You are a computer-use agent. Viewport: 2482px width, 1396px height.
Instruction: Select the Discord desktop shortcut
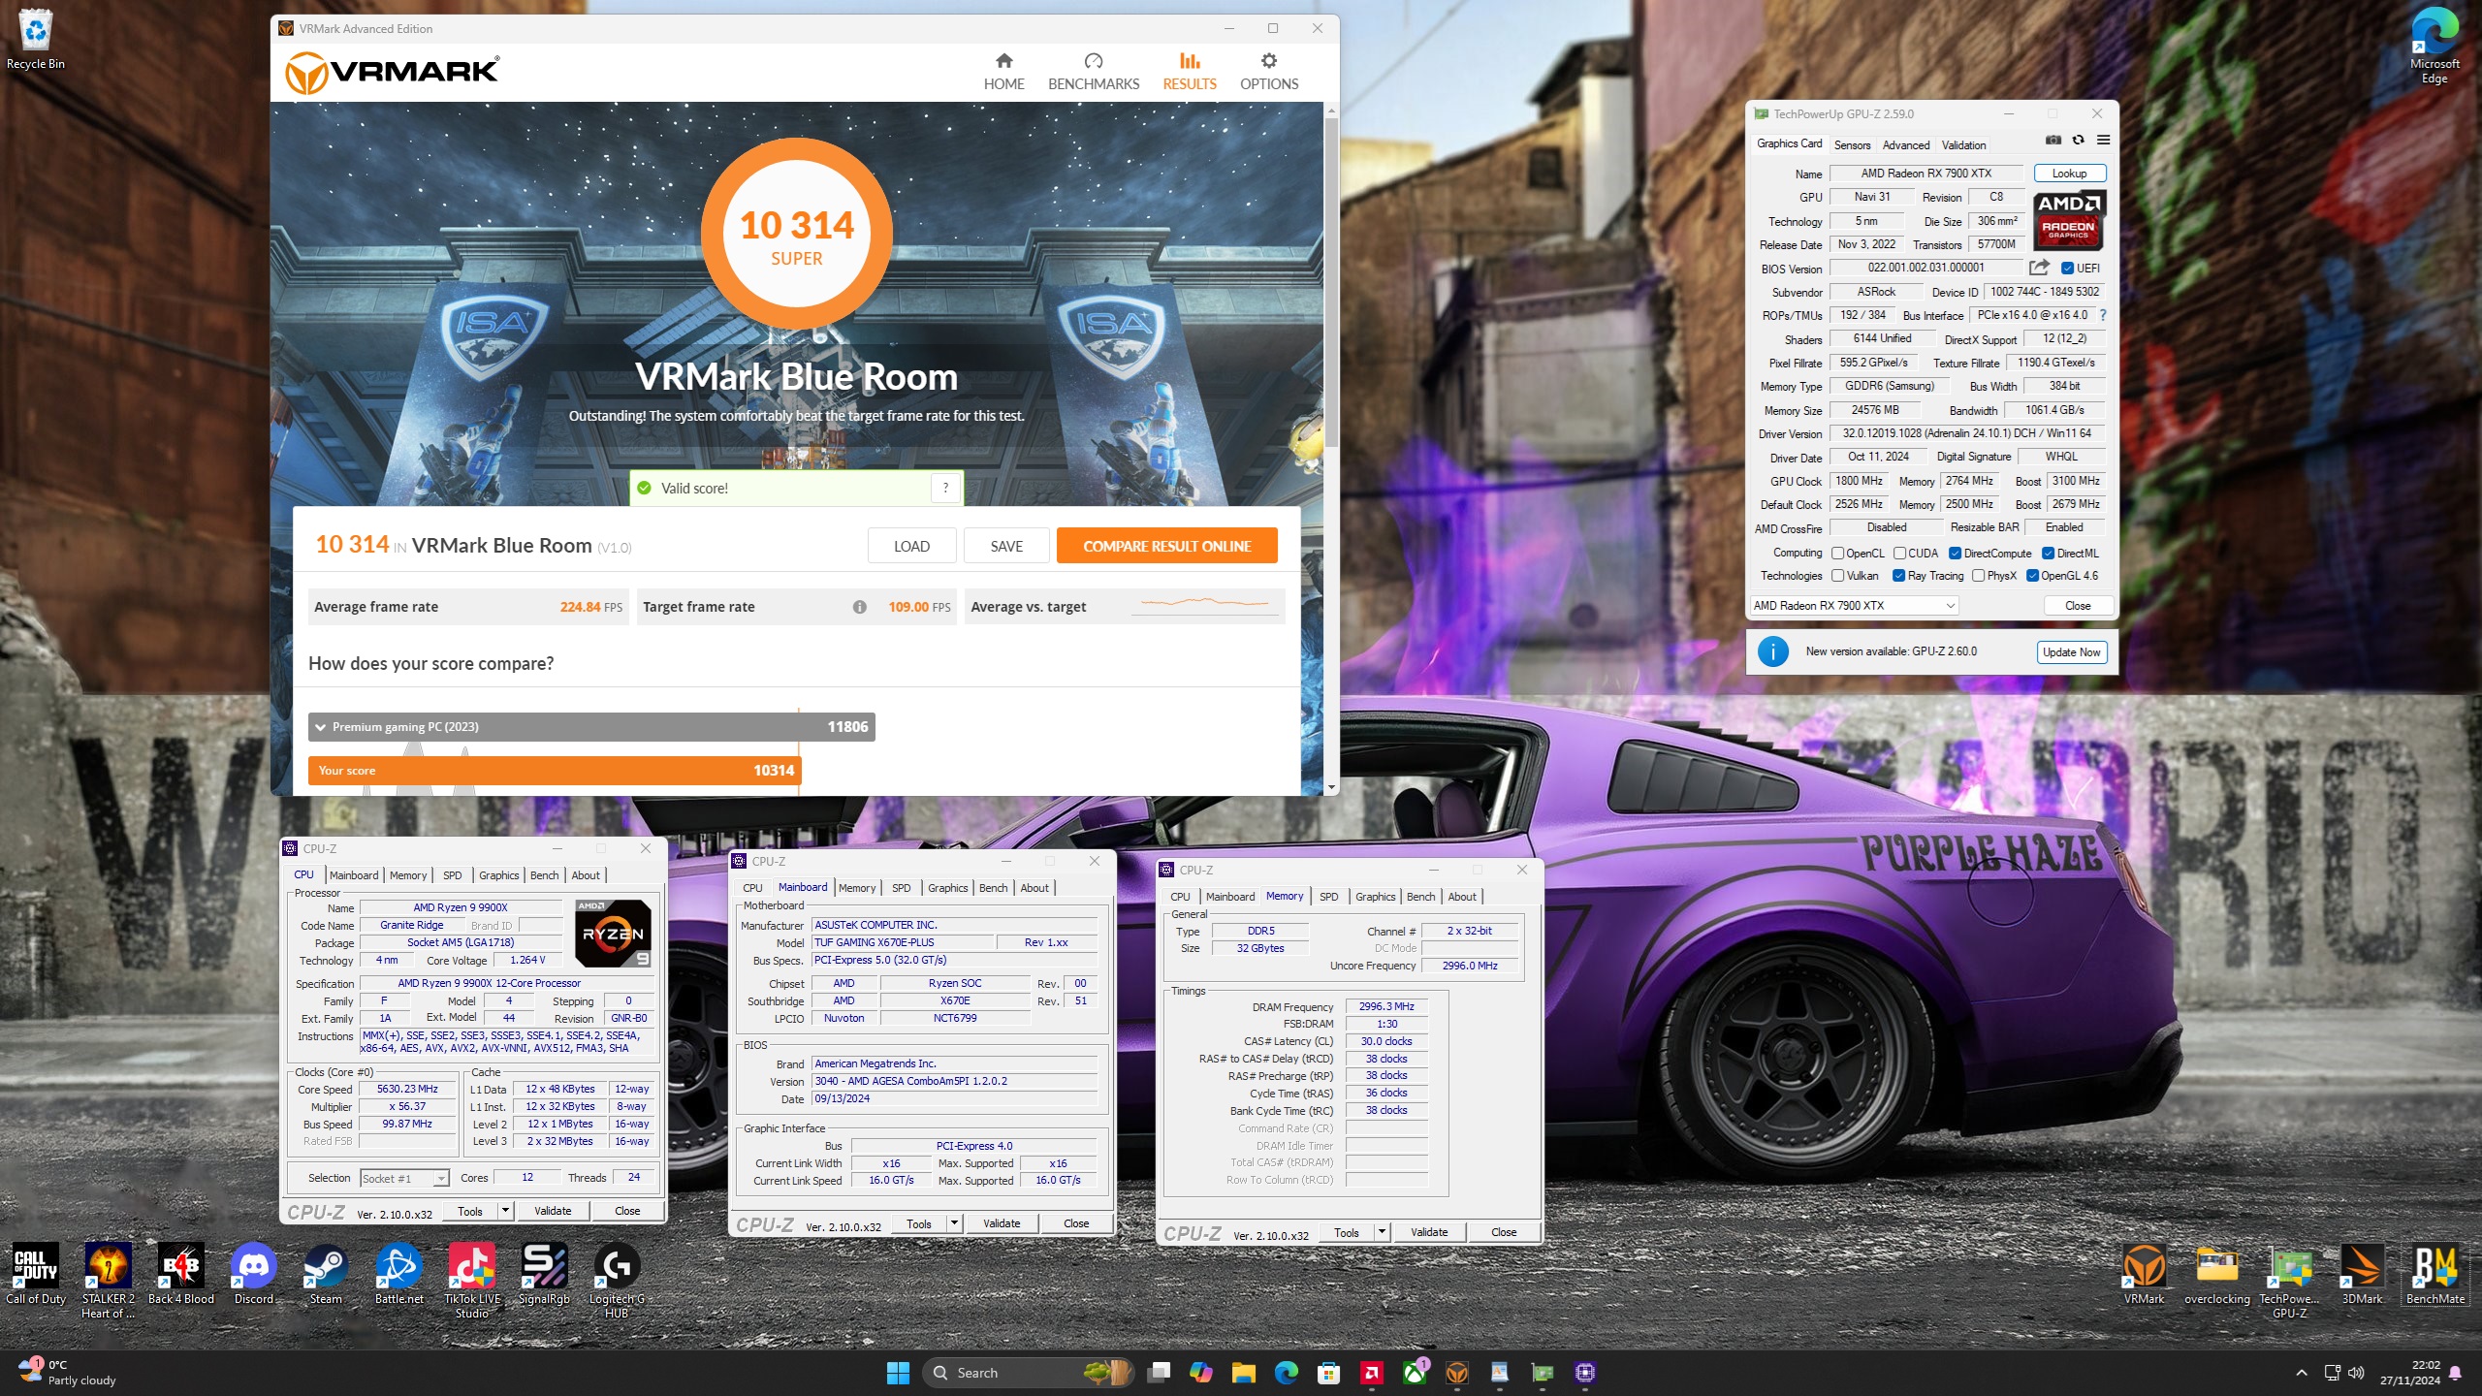[253, 1274]
